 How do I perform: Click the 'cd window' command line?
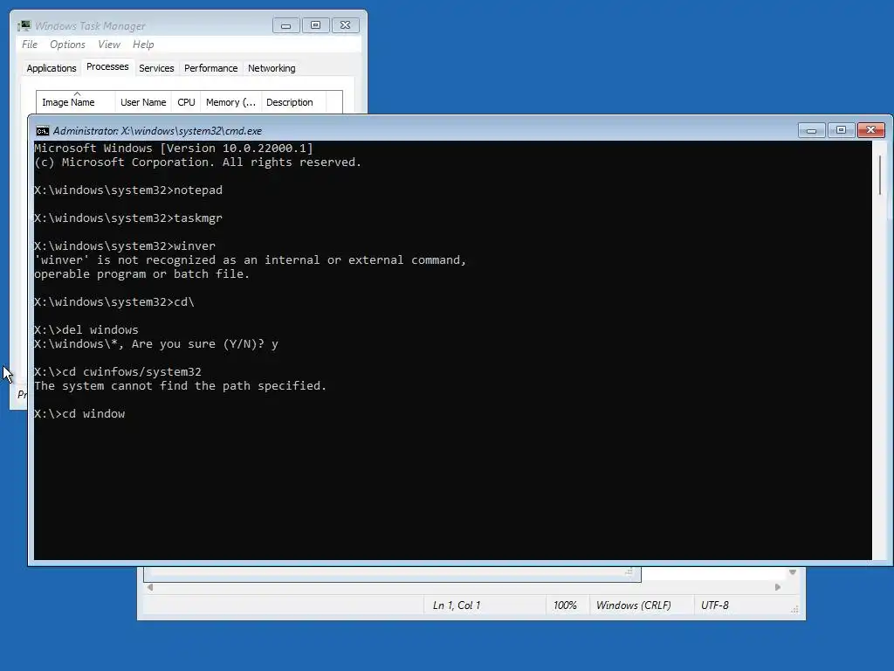pyautogui.click(x=79, y=413)
